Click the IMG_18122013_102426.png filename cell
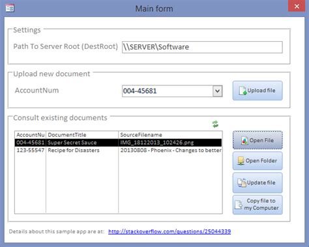The height and width of the screenshot is (247, 309). tap(170, 143)
